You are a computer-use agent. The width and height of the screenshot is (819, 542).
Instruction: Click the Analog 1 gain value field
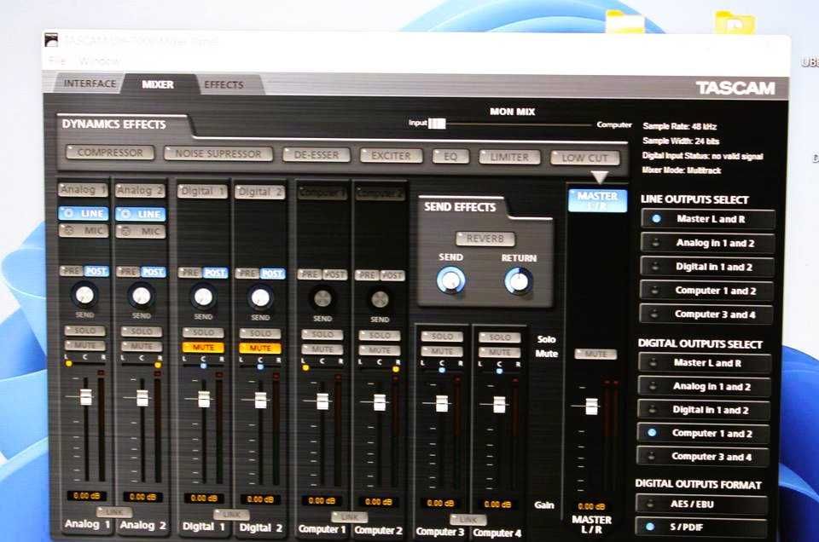coord(87,496)
